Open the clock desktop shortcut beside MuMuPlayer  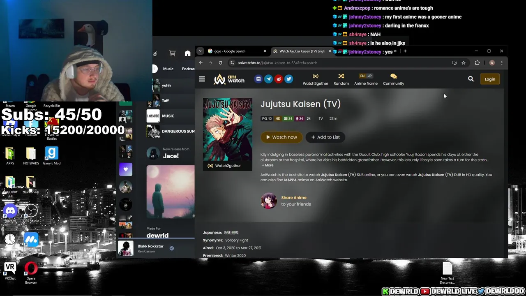click(x=10, y=242)
